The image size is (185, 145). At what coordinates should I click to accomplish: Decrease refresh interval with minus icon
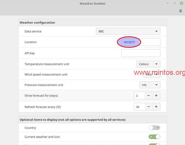tap(148, 107)
